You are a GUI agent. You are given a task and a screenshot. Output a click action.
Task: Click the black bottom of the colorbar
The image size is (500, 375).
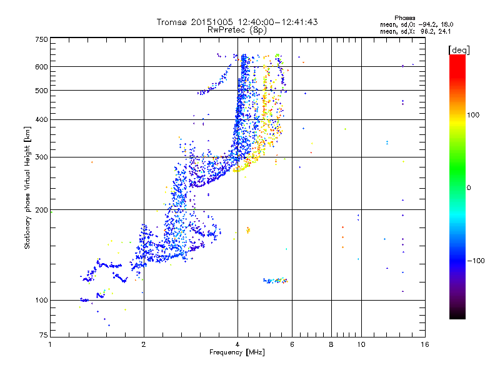457,314
